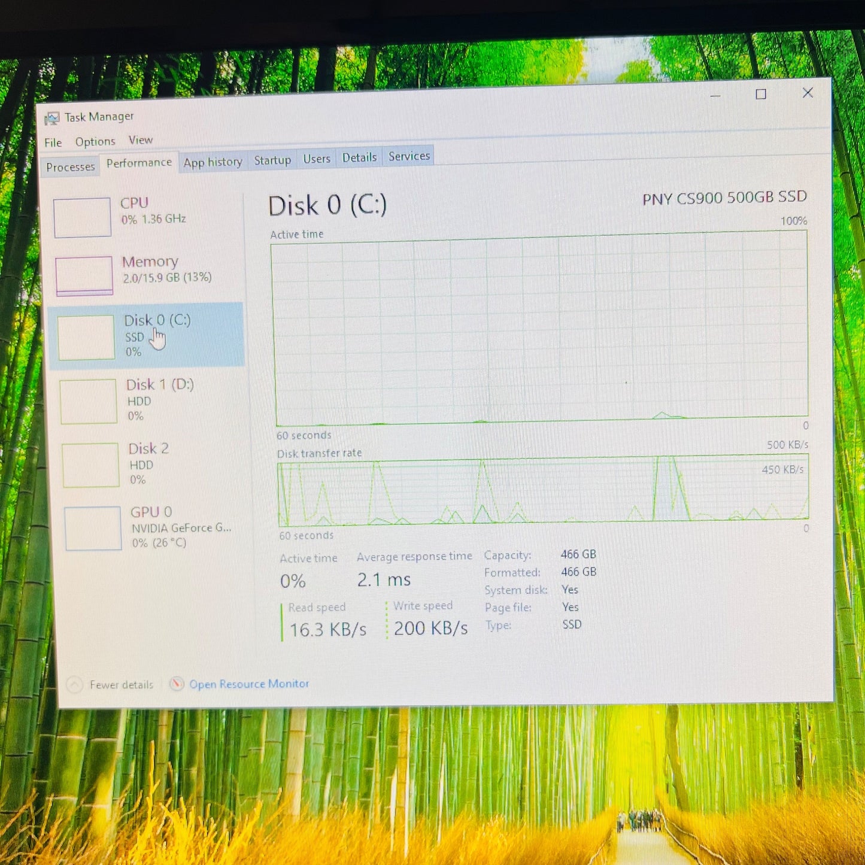865x865 pixels.
Task: Click the Disk 2 HDD graph thumbnail
Action: [x=90, y=466]
